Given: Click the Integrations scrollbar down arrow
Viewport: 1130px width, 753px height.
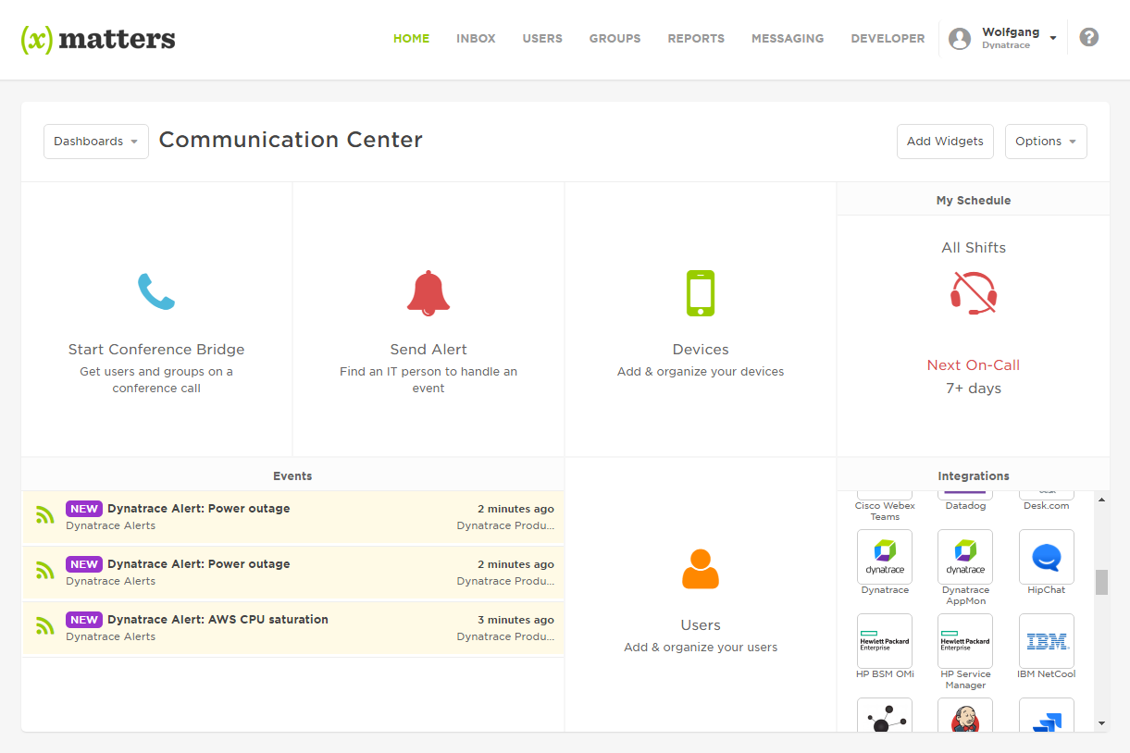Looking at the screenshot, I should (x=1101, y=723).
